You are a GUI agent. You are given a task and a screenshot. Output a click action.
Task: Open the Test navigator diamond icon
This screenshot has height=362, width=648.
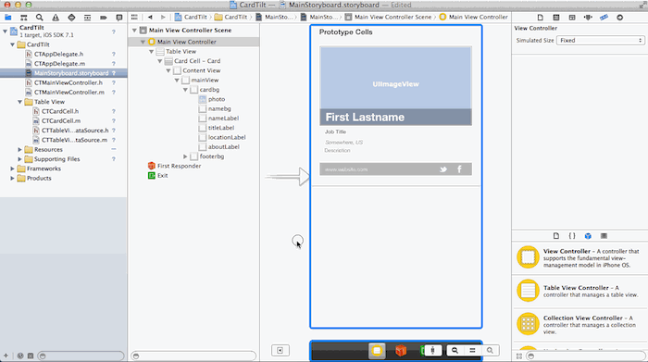pos(71,18)
